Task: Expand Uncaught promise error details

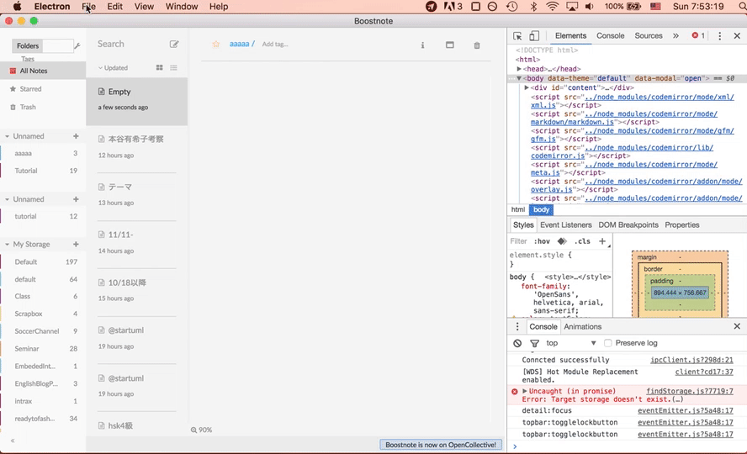Action: click(525, 391)
